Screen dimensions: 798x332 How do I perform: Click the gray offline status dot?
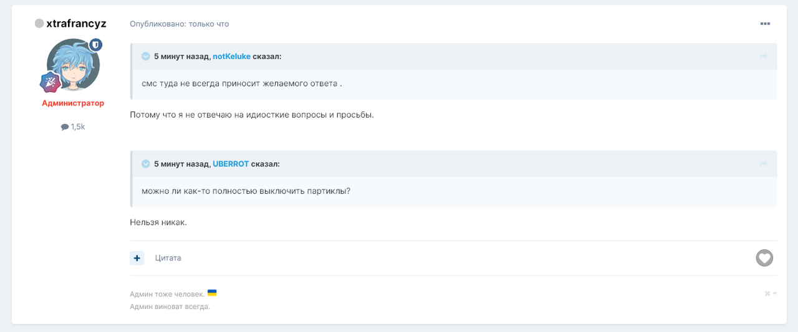tap(39, 24)
